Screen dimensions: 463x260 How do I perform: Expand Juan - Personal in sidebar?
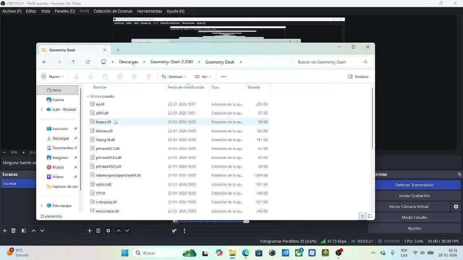point(41,109)
